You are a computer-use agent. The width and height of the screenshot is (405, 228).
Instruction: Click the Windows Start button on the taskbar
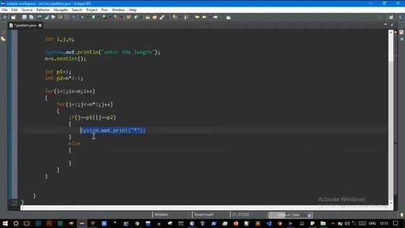point(5,224)
